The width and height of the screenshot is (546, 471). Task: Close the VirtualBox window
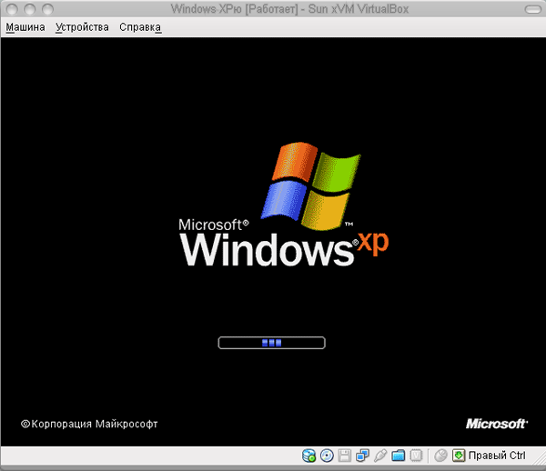(12, 9)
